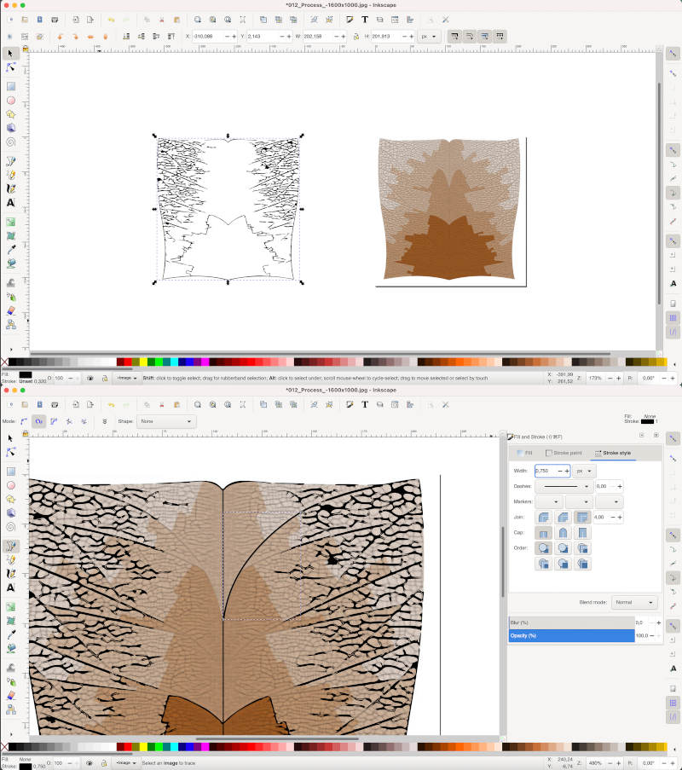The height and width of the screenshot is (770, 682).
Task: Open Dashes pattern dropdown
Action: [x=564, y=486]
